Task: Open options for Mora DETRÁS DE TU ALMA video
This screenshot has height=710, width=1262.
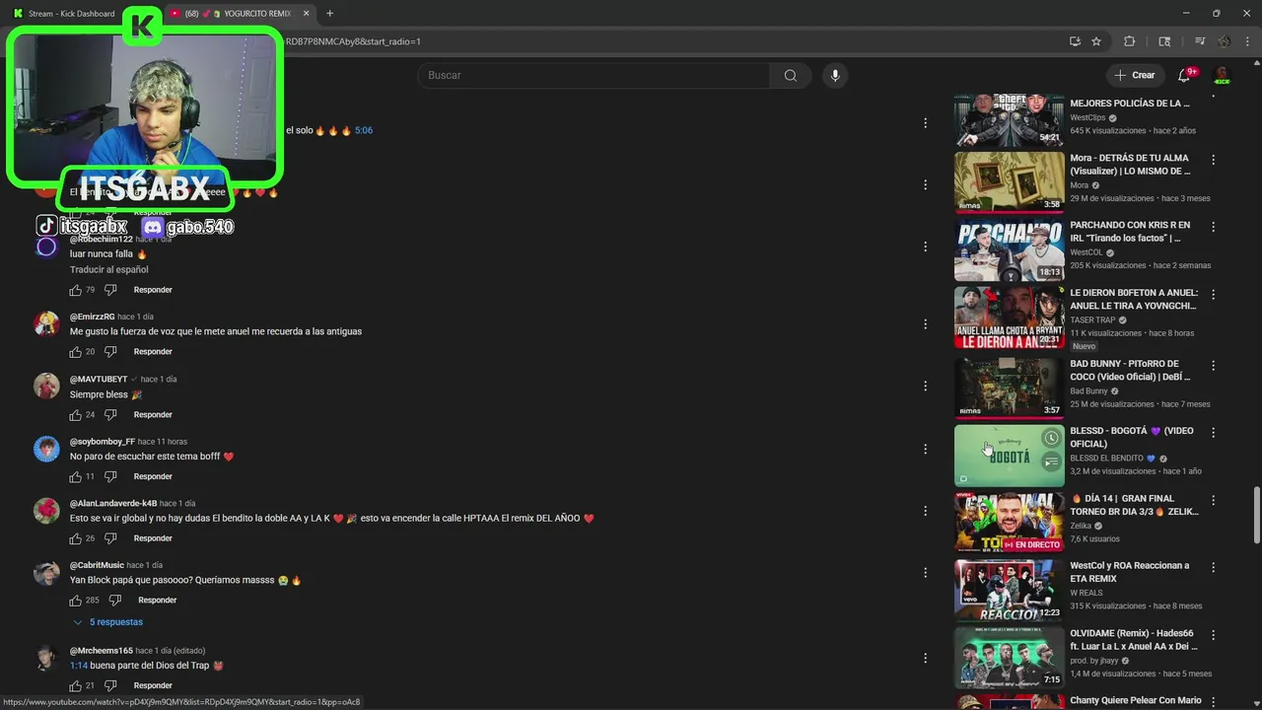Action: tap(1213, 160)
